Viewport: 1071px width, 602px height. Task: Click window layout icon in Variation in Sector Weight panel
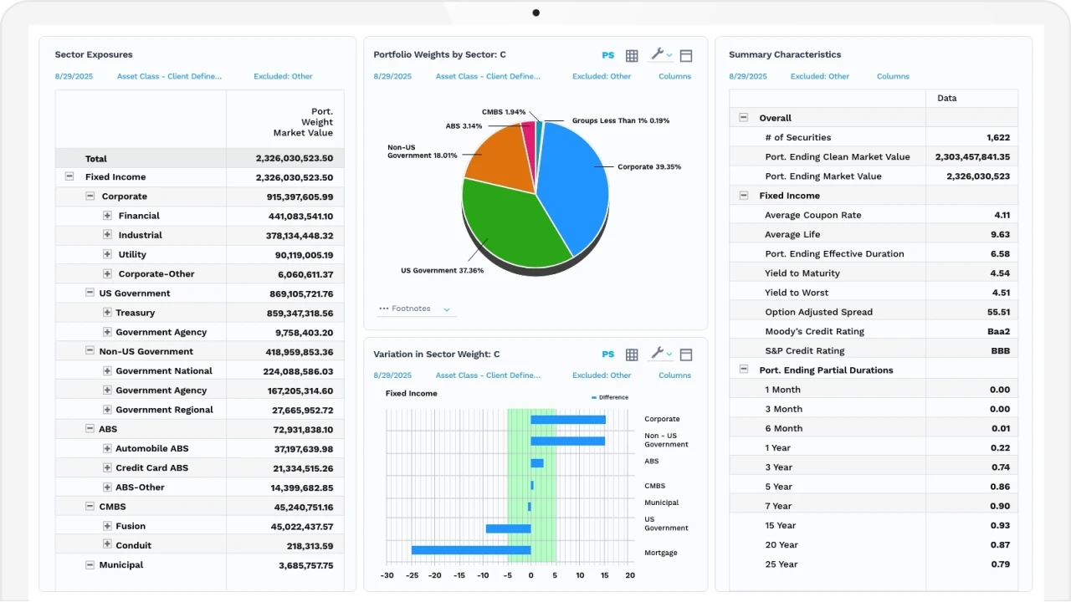tap(686, 355)
